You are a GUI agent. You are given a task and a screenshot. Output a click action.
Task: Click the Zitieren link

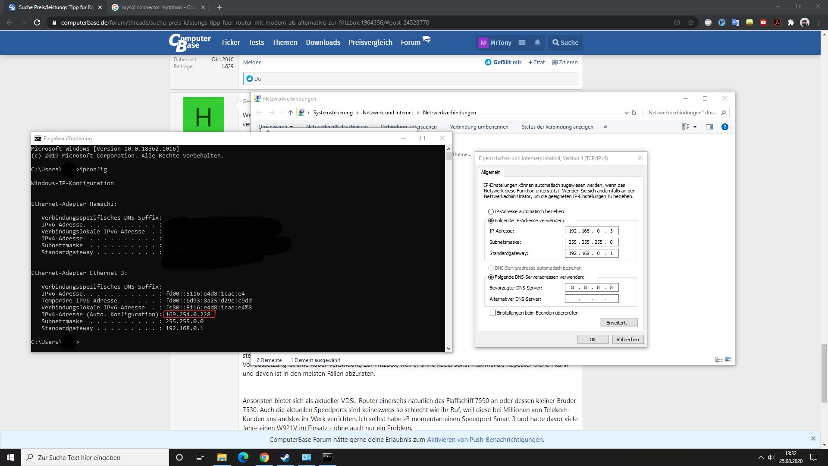[x=565, y=62]
